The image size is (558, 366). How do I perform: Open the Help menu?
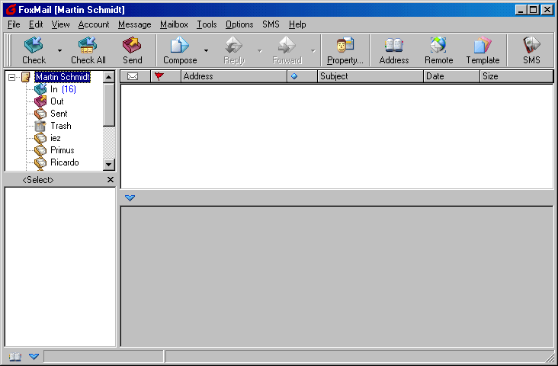click(297, 24)
